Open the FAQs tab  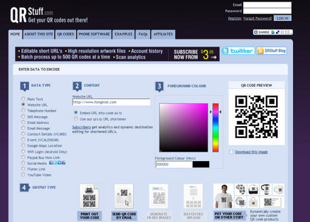pyautogui.click(x=143, y=34)
